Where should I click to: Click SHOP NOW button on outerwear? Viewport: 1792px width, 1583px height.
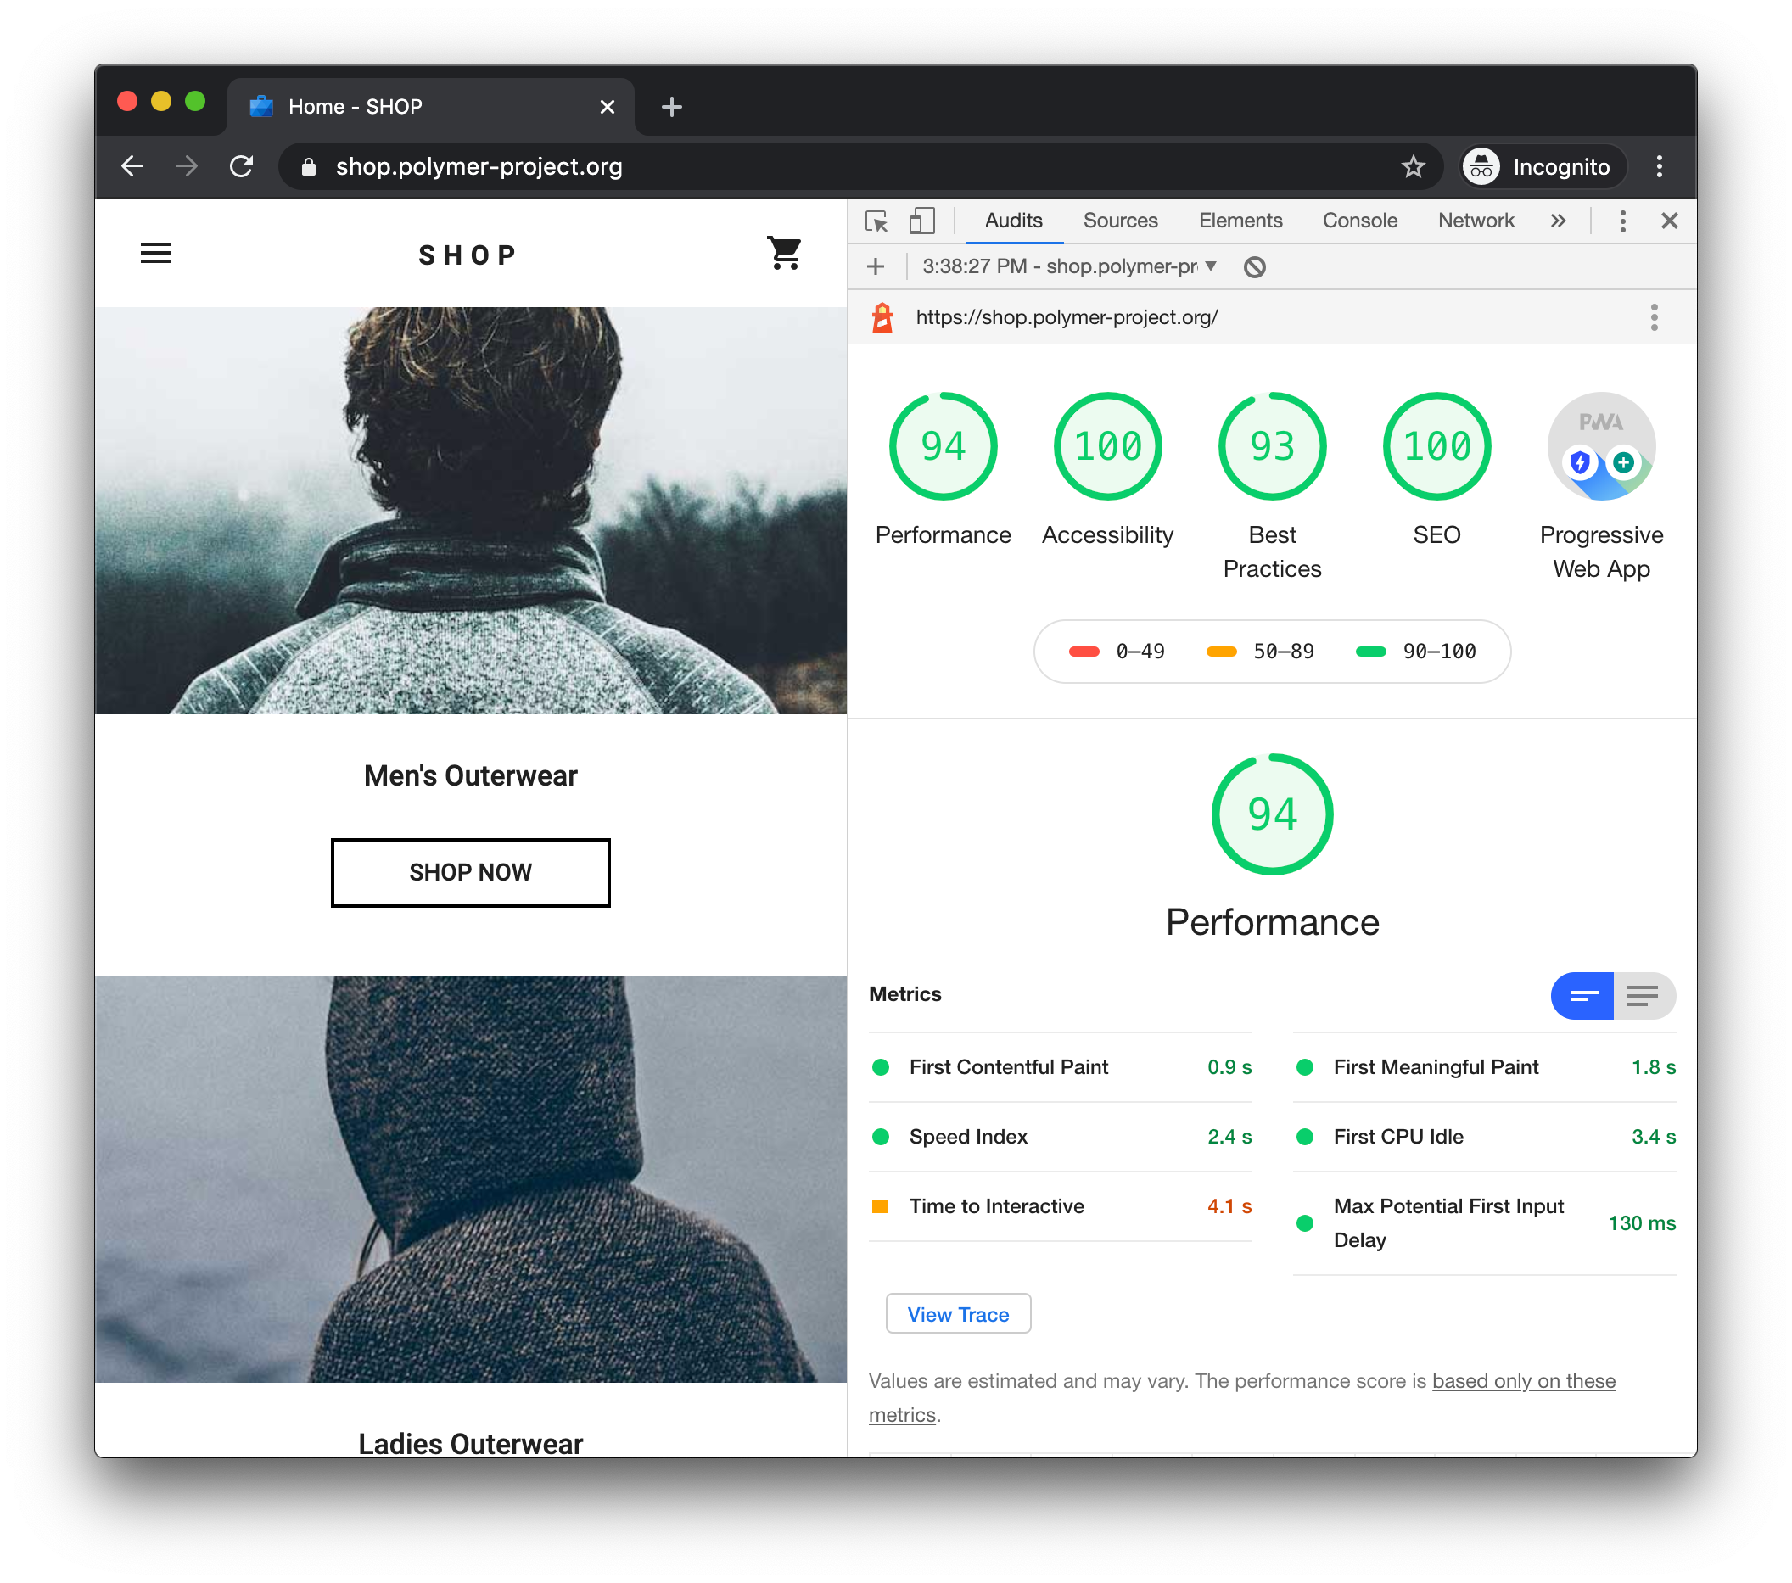[471, 872]
